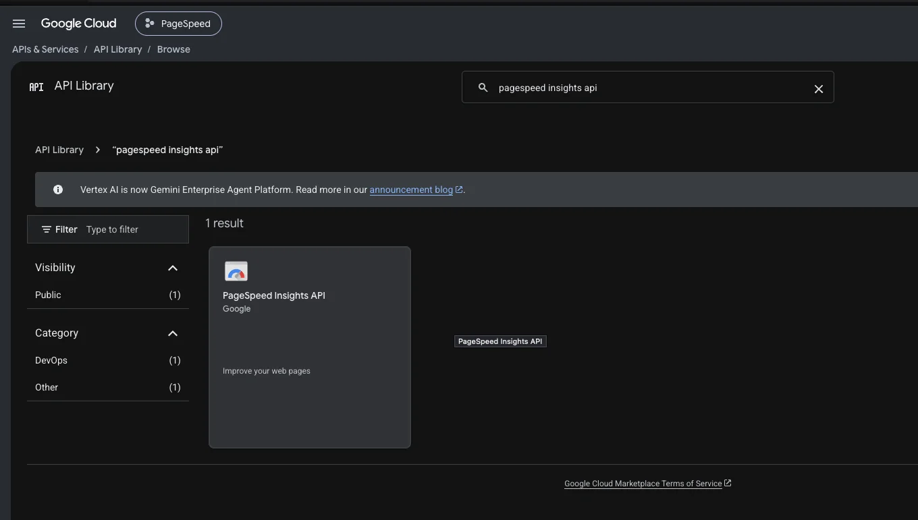Click the Google publisher label on card

[237, 309]
